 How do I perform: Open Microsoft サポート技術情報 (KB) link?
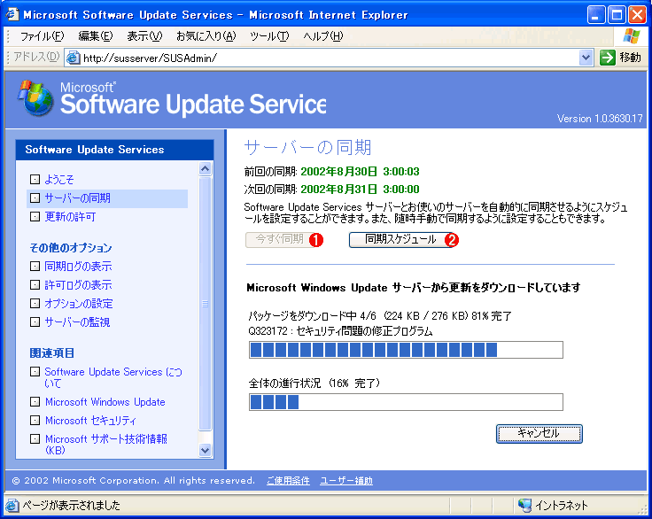tap(106, 444)
